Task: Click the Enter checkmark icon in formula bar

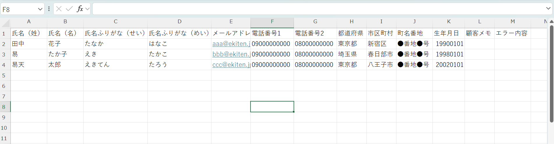Action: point(69,9)
